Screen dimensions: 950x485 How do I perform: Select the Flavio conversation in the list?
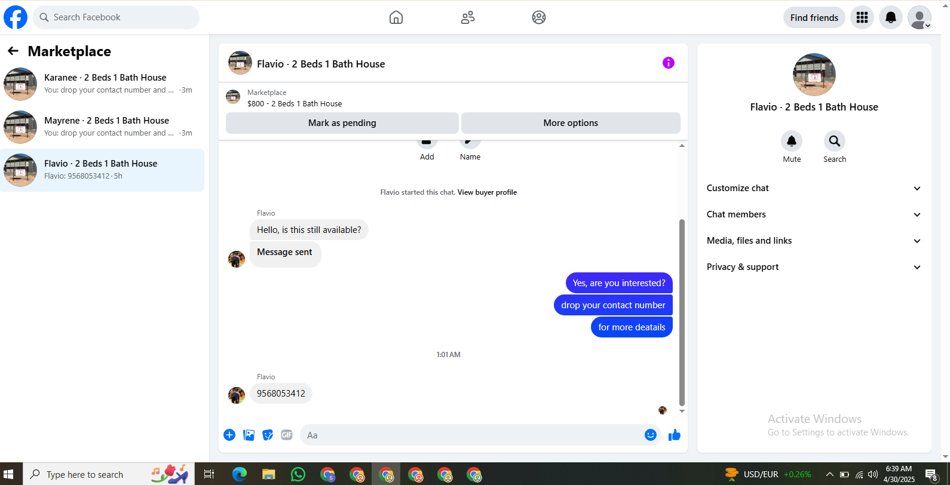tap(102, 170)
